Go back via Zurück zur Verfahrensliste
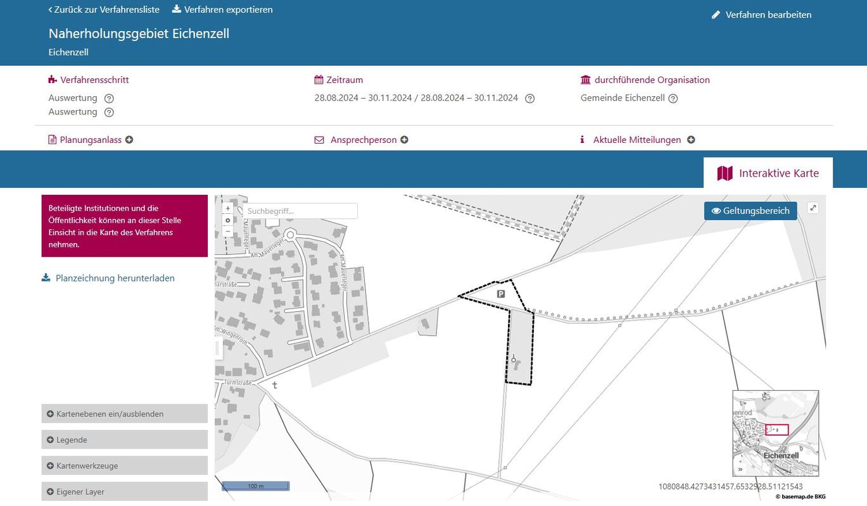The image size is (867, 506). tap(104, 9)
